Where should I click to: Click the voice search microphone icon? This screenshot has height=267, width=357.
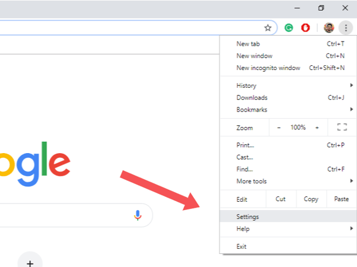click(x=138, y=215)
